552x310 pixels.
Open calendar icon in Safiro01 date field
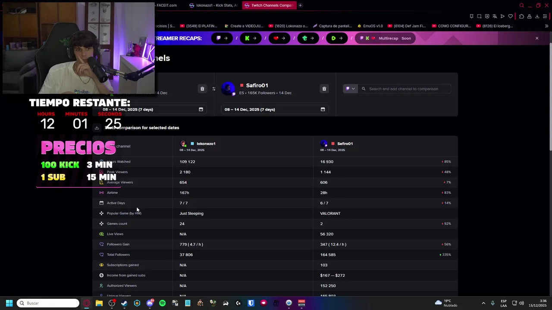coord(323,109)
